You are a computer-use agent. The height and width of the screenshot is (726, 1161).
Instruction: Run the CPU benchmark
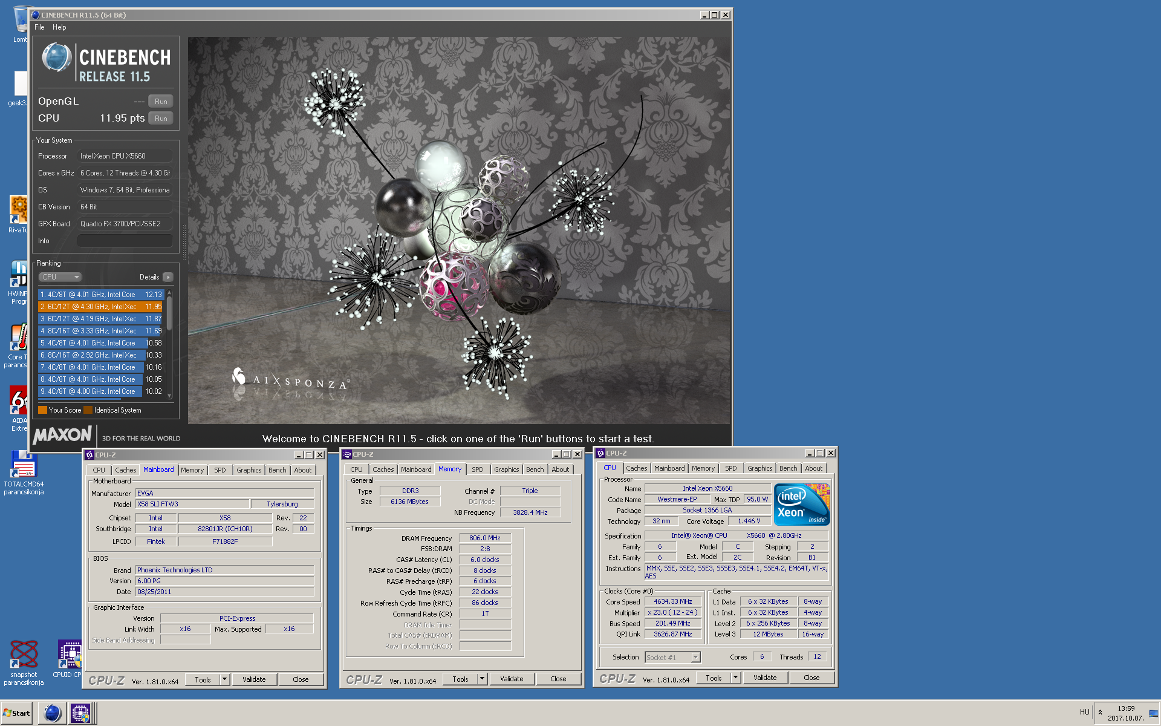(161, 119)
